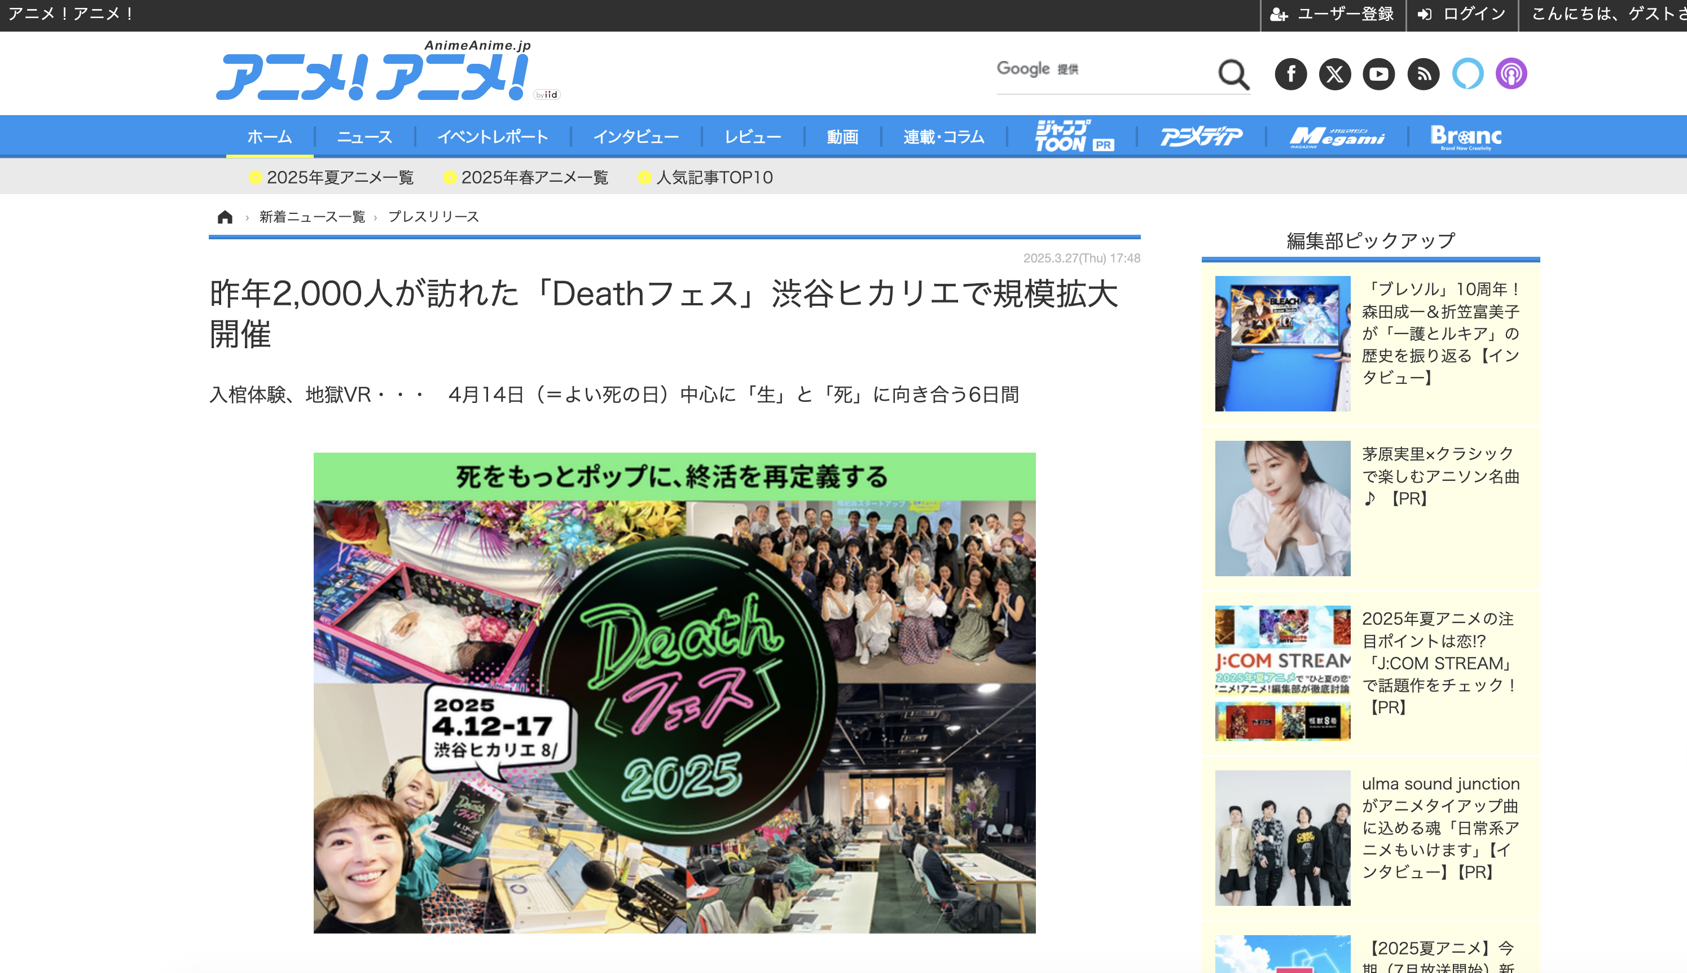The height and width of the screenshot is (973, 1687).
Task: Open the ニュース menu item
Action: (364, 137)
